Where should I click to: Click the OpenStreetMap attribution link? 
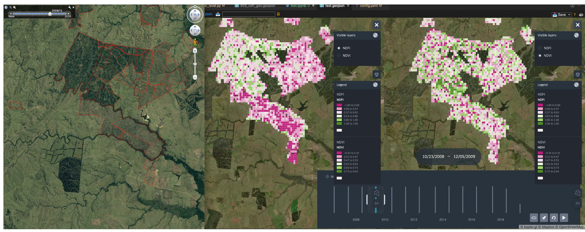point(571,227)
